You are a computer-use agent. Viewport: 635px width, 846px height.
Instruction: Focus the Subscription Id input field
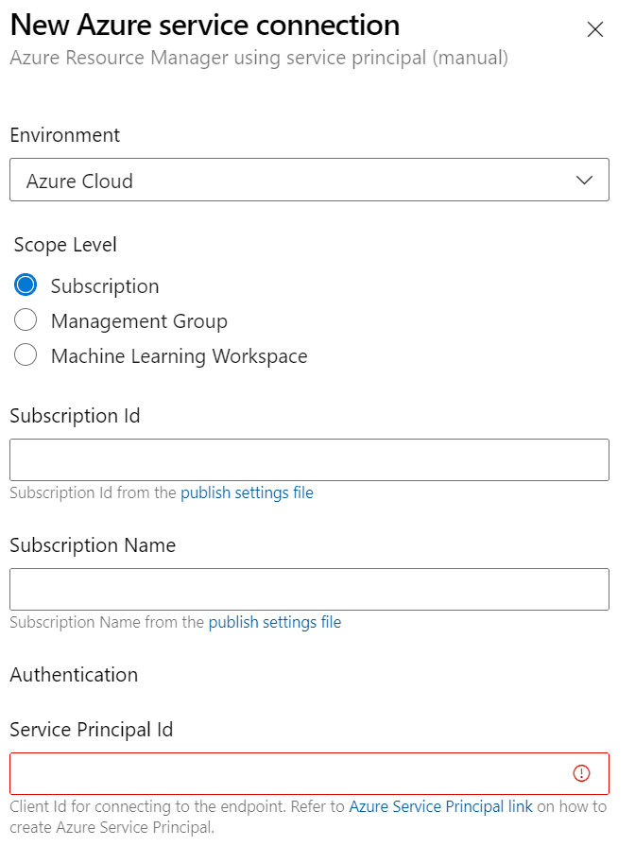[x=309, y=459]
